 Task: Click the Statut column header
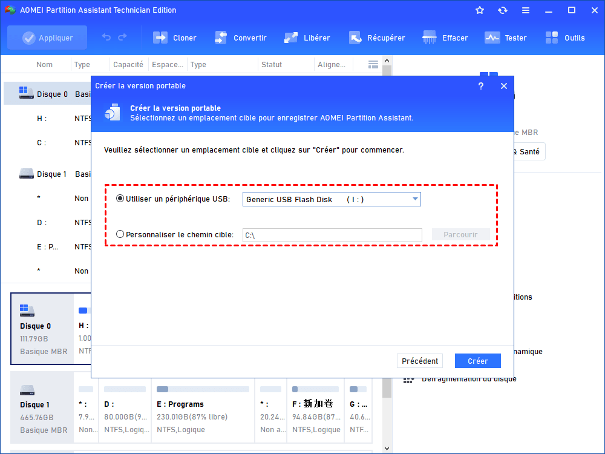click(272, 65)
